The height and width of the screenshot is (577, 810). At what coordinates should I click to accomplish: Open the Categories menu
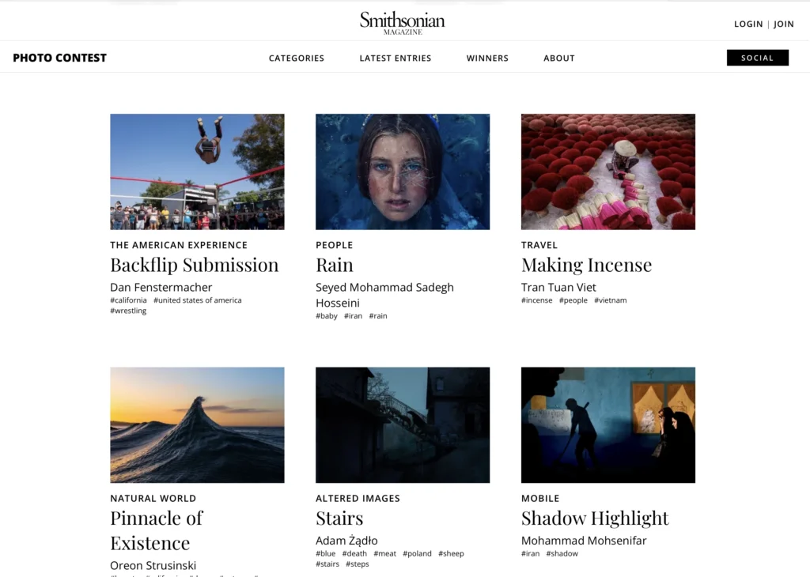(297, 58)
